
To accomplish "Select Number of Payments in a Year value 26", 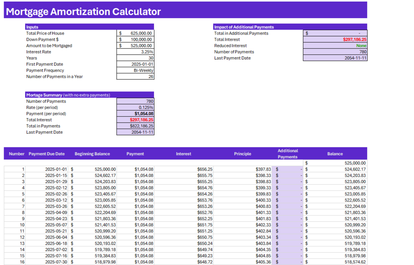I will [x=136, y=77].
